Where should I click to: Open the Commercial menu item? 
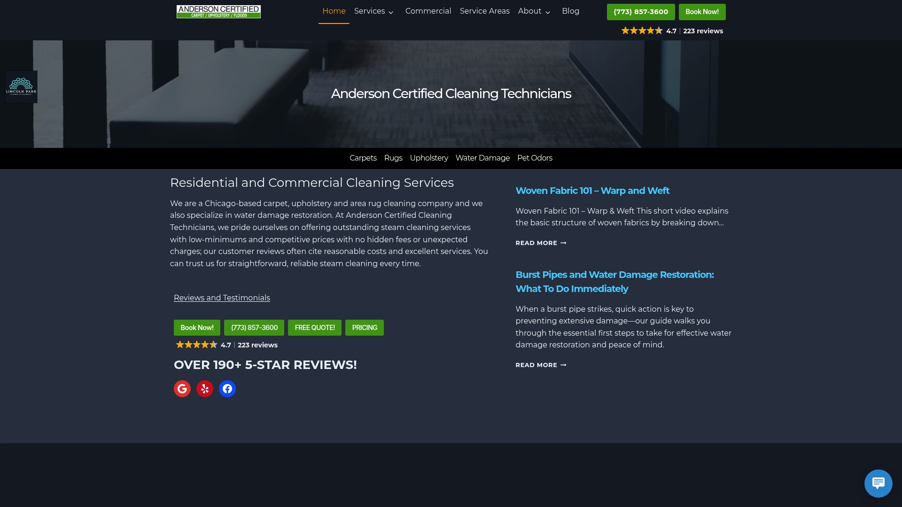pyautogui.click(x=428, y=11)
